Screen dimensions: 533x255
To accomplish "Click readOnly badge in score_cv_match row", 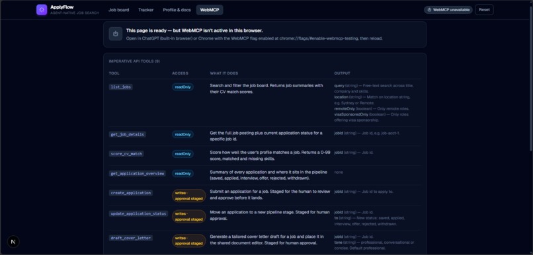I will tap(183, 154).
